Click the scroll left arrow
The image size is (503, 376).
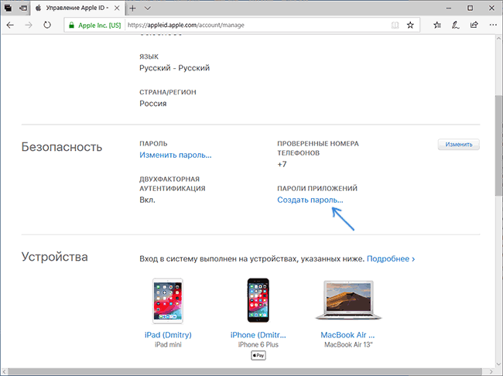[4, 372]
